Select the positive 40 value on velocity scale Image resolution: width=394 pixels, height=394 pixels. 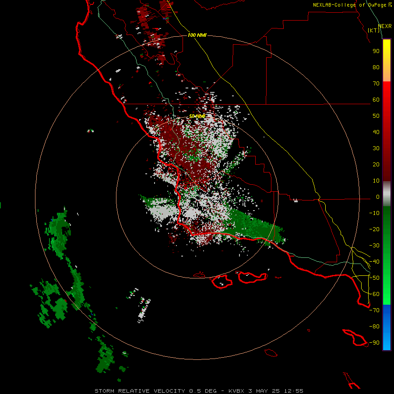point(376,132)
